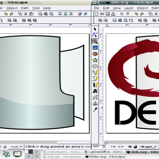The image size is (159, 159).
Task: Click Copy icon in left Inkscape window
Action: [20, 14]
